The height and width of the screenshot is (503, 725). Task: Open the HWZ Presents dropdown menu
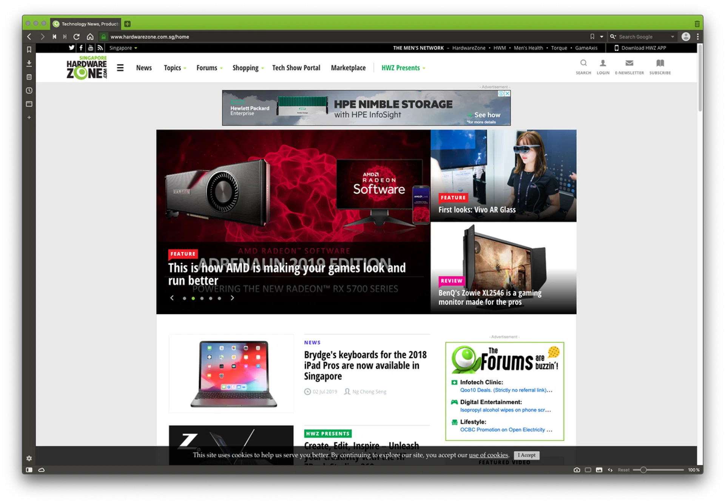click(x=403, y=68)
